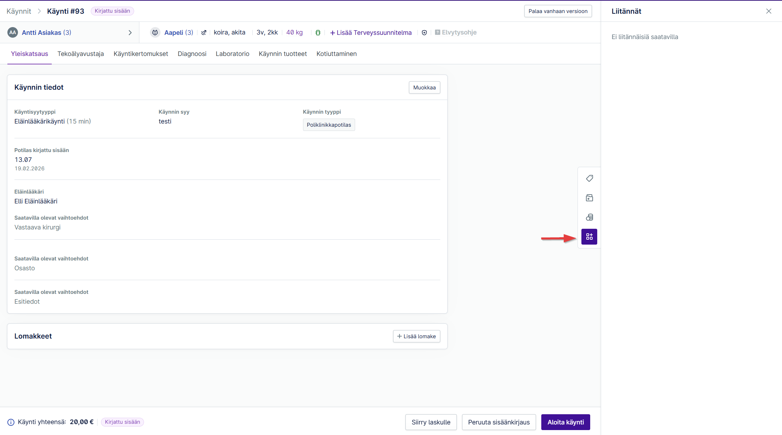
Task: Click the visit total 20,00 €
Action: tap(82, 422)
